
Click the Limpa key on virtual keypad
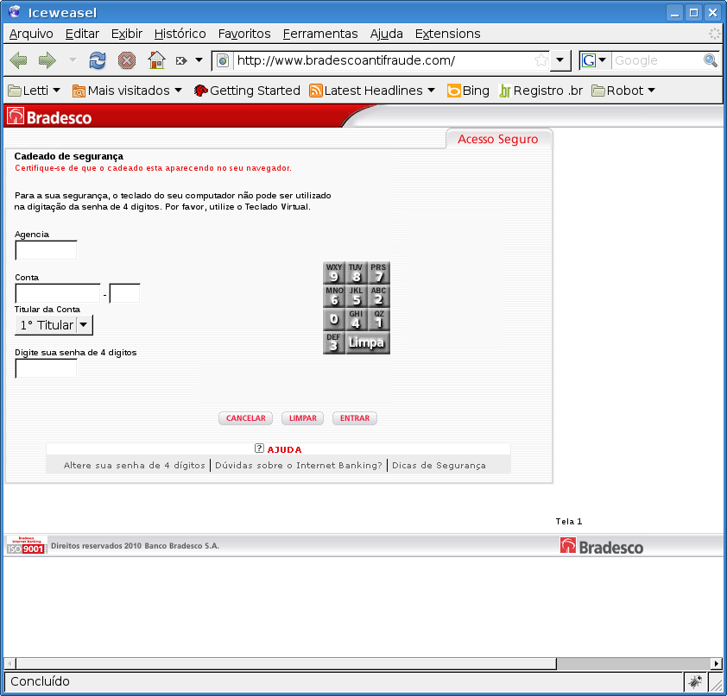coord(368,343)
